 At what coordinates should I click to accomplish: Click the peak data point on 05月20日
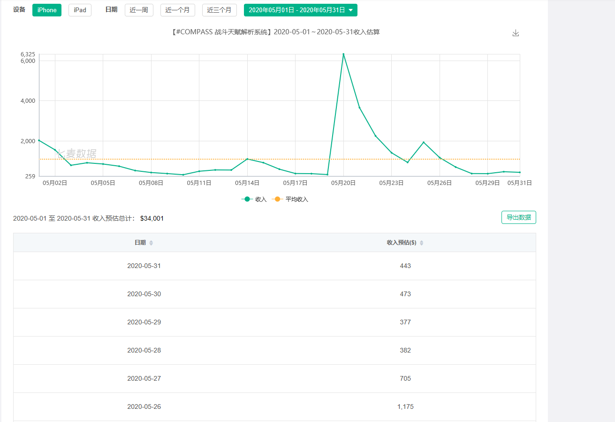343,54
